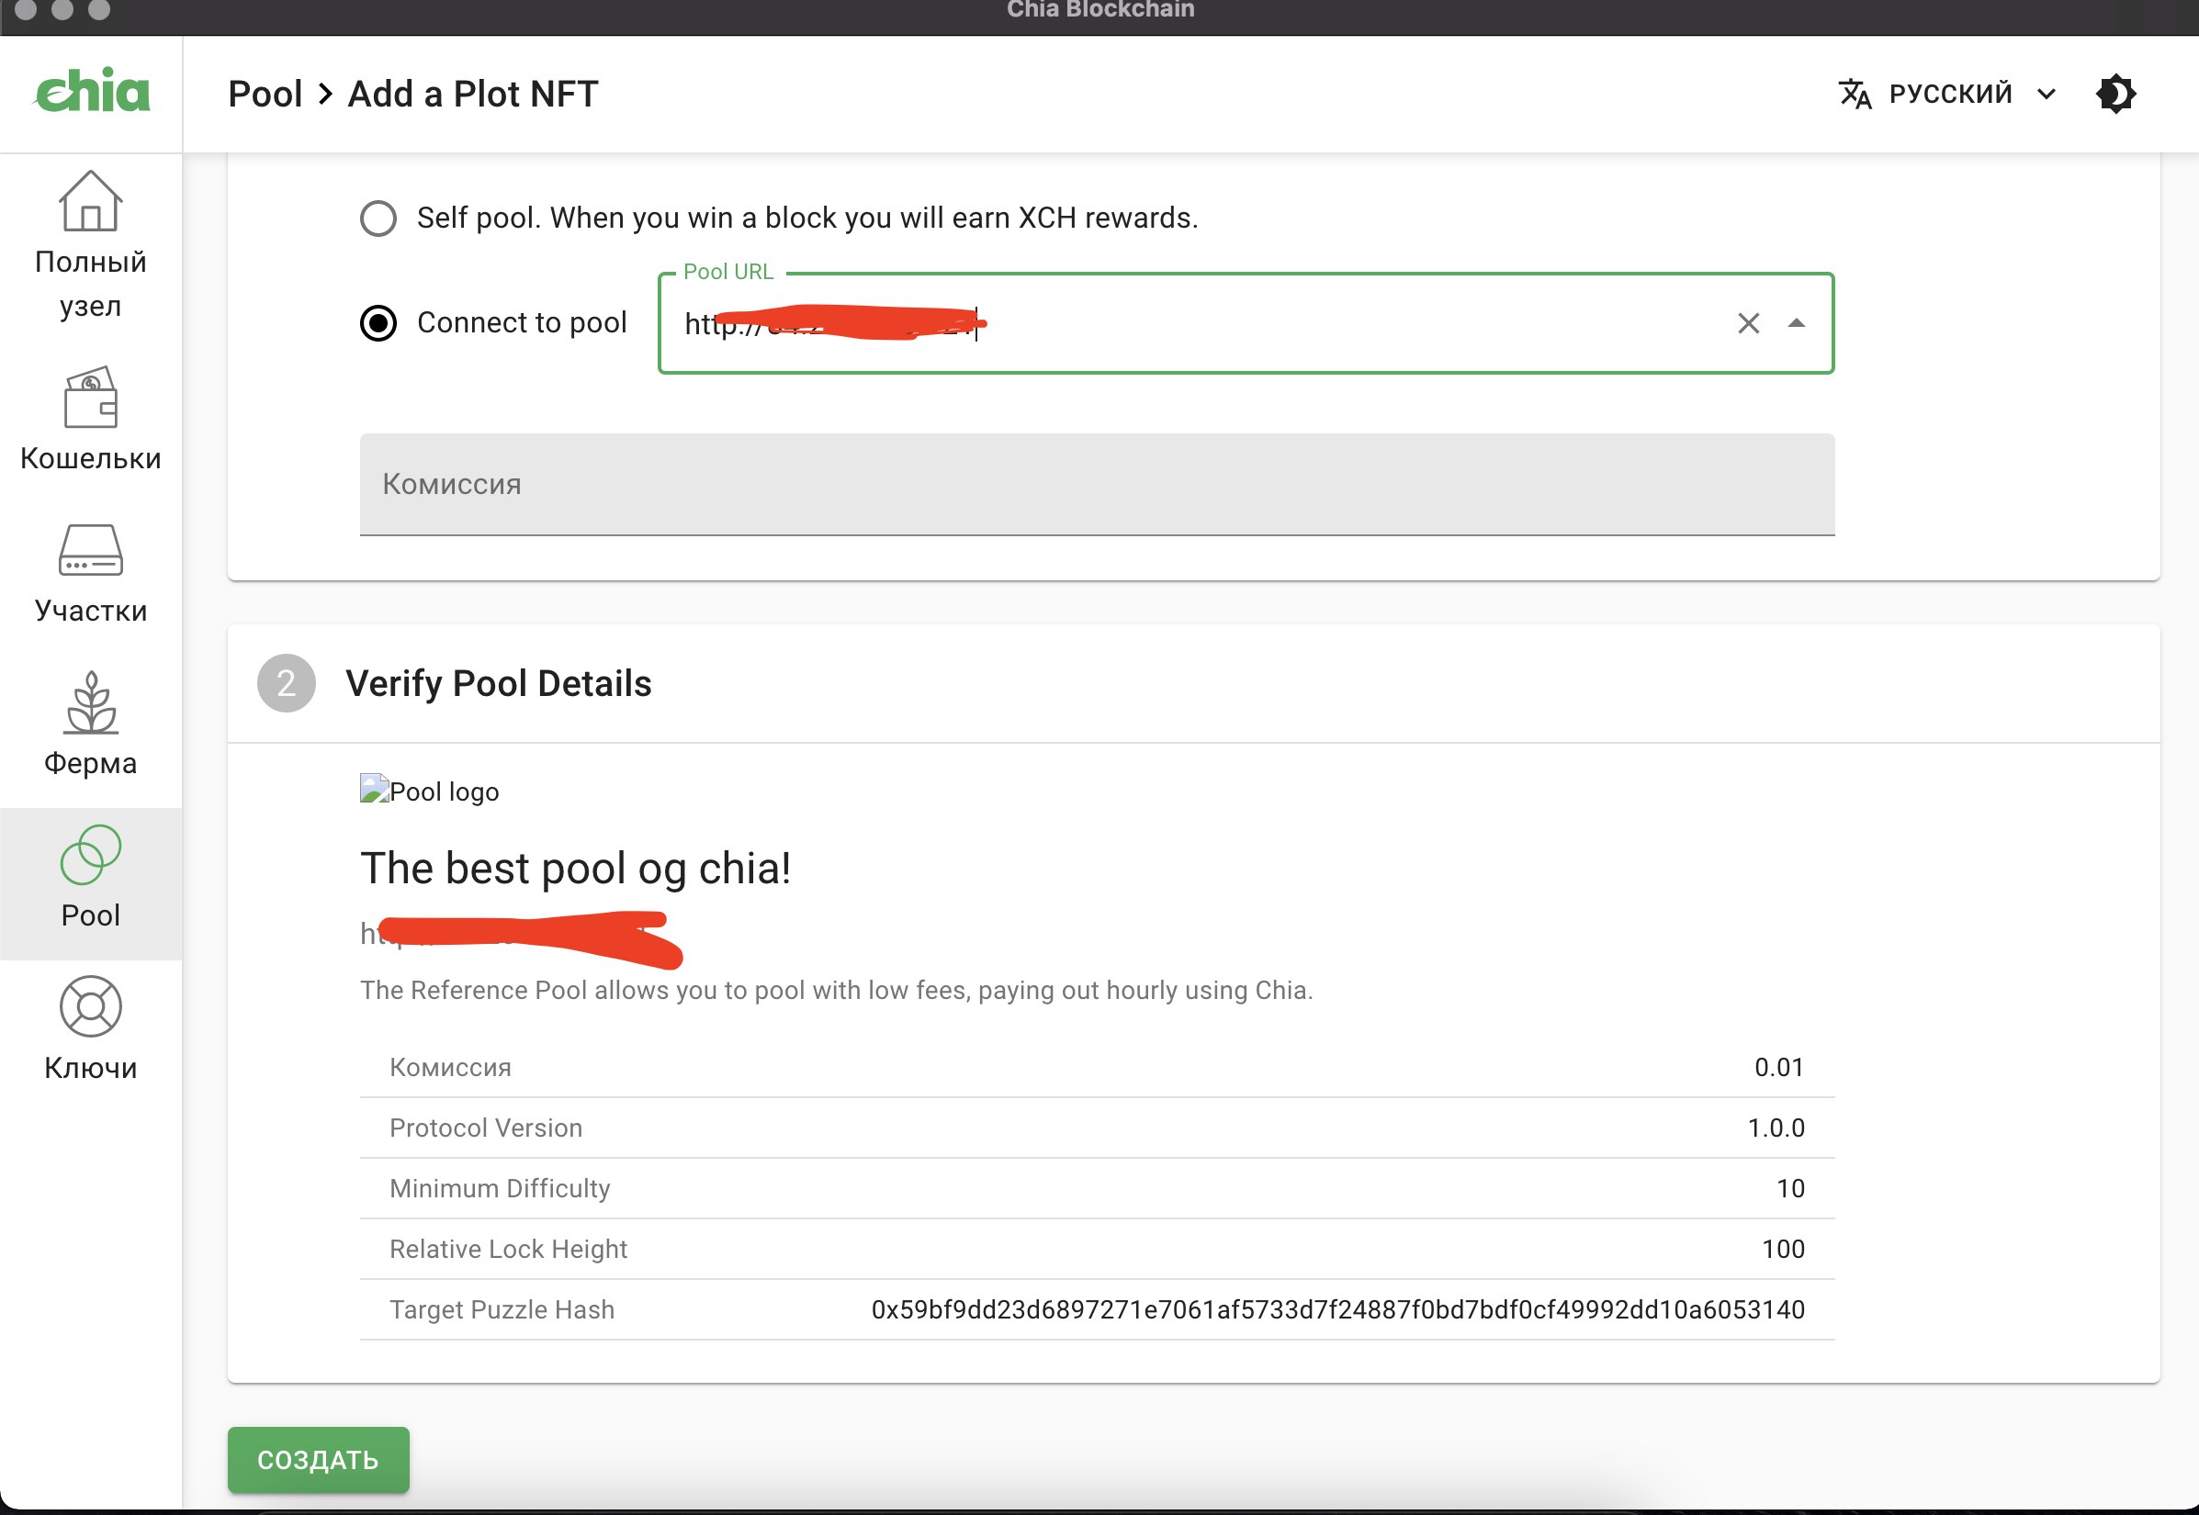Click the Protocol Version value 1.0.0
The image size is (2199, 1515).
[1776, 1128]
